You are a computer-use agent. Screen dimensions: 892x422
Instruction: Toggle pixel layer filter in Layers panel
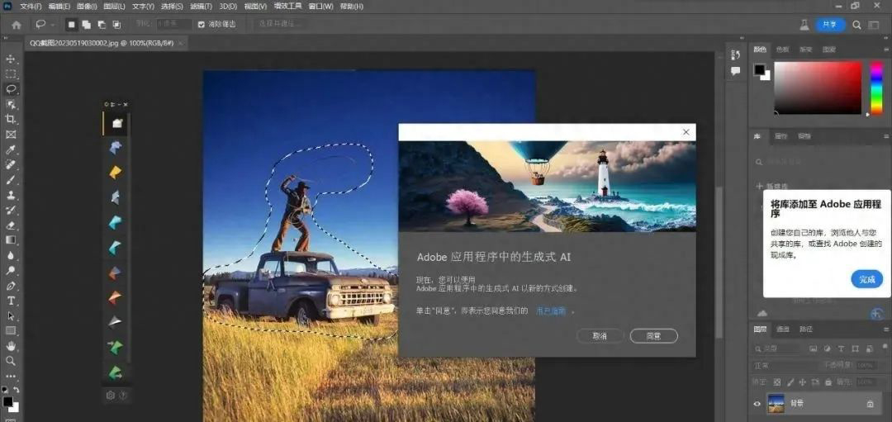(x=813, y=349)
